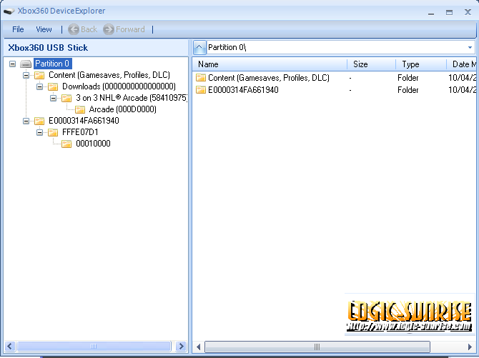This screenshot has width=479, height=358.
Task: Click folder icon of Arcade (000D0000)
Action: click(x=80, y=109)
